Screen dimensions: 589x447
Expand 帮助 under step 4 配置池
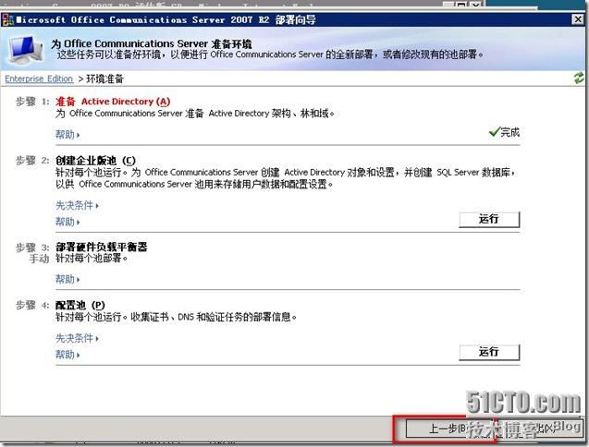coord(67,355)
